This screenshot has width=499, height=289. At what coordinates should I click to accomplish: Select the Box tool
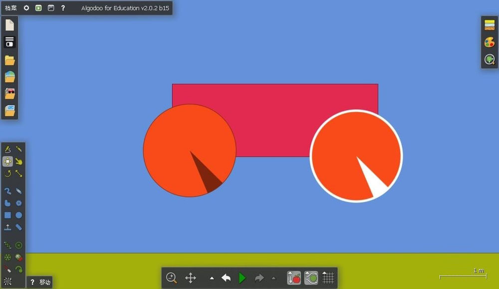pyautogui.click(x=7, y=215)
